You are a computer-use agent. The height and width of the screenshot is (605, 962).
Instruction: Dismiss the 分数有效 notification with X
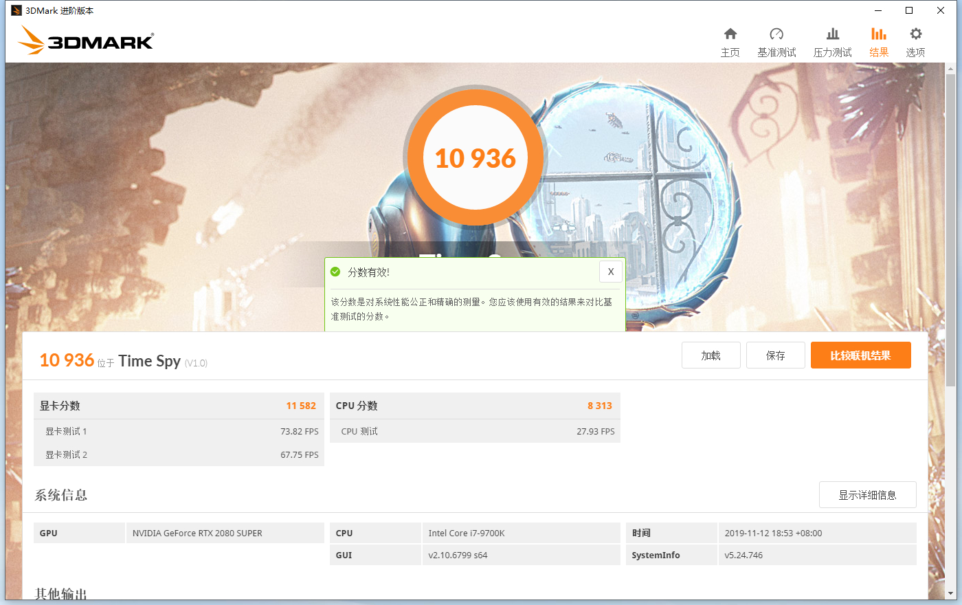pos(611,272)
